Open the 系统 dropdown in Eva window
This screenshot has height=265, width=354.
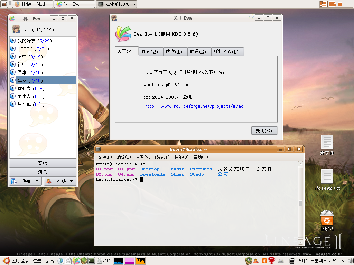(x=25, y=181)
